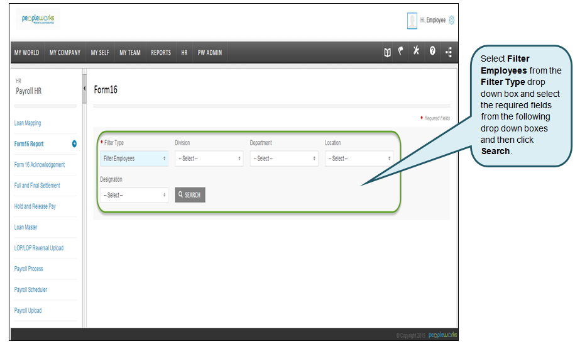Click the settings gear beside Hi, Employee
Viewport: 575px width, 346px height.
tap(452, 20)
